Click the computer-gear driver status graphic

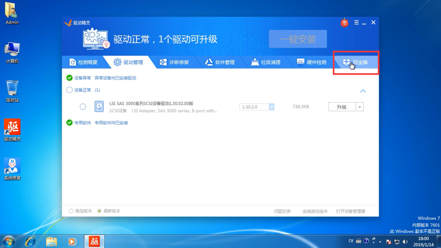(96, 39)
